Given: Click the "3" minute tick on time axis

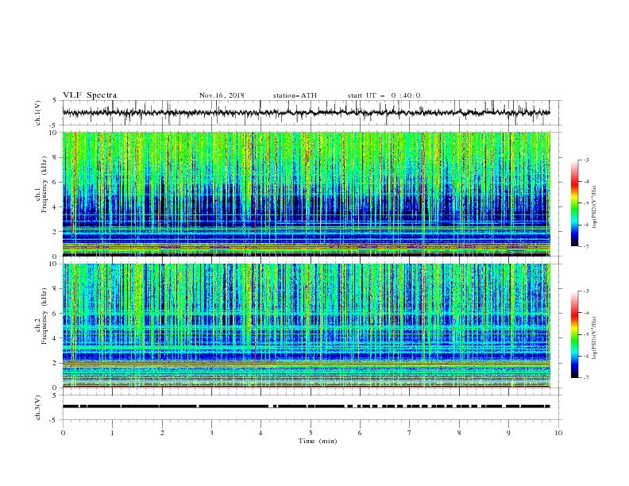Looking at the screenshot, I should 211,433.
